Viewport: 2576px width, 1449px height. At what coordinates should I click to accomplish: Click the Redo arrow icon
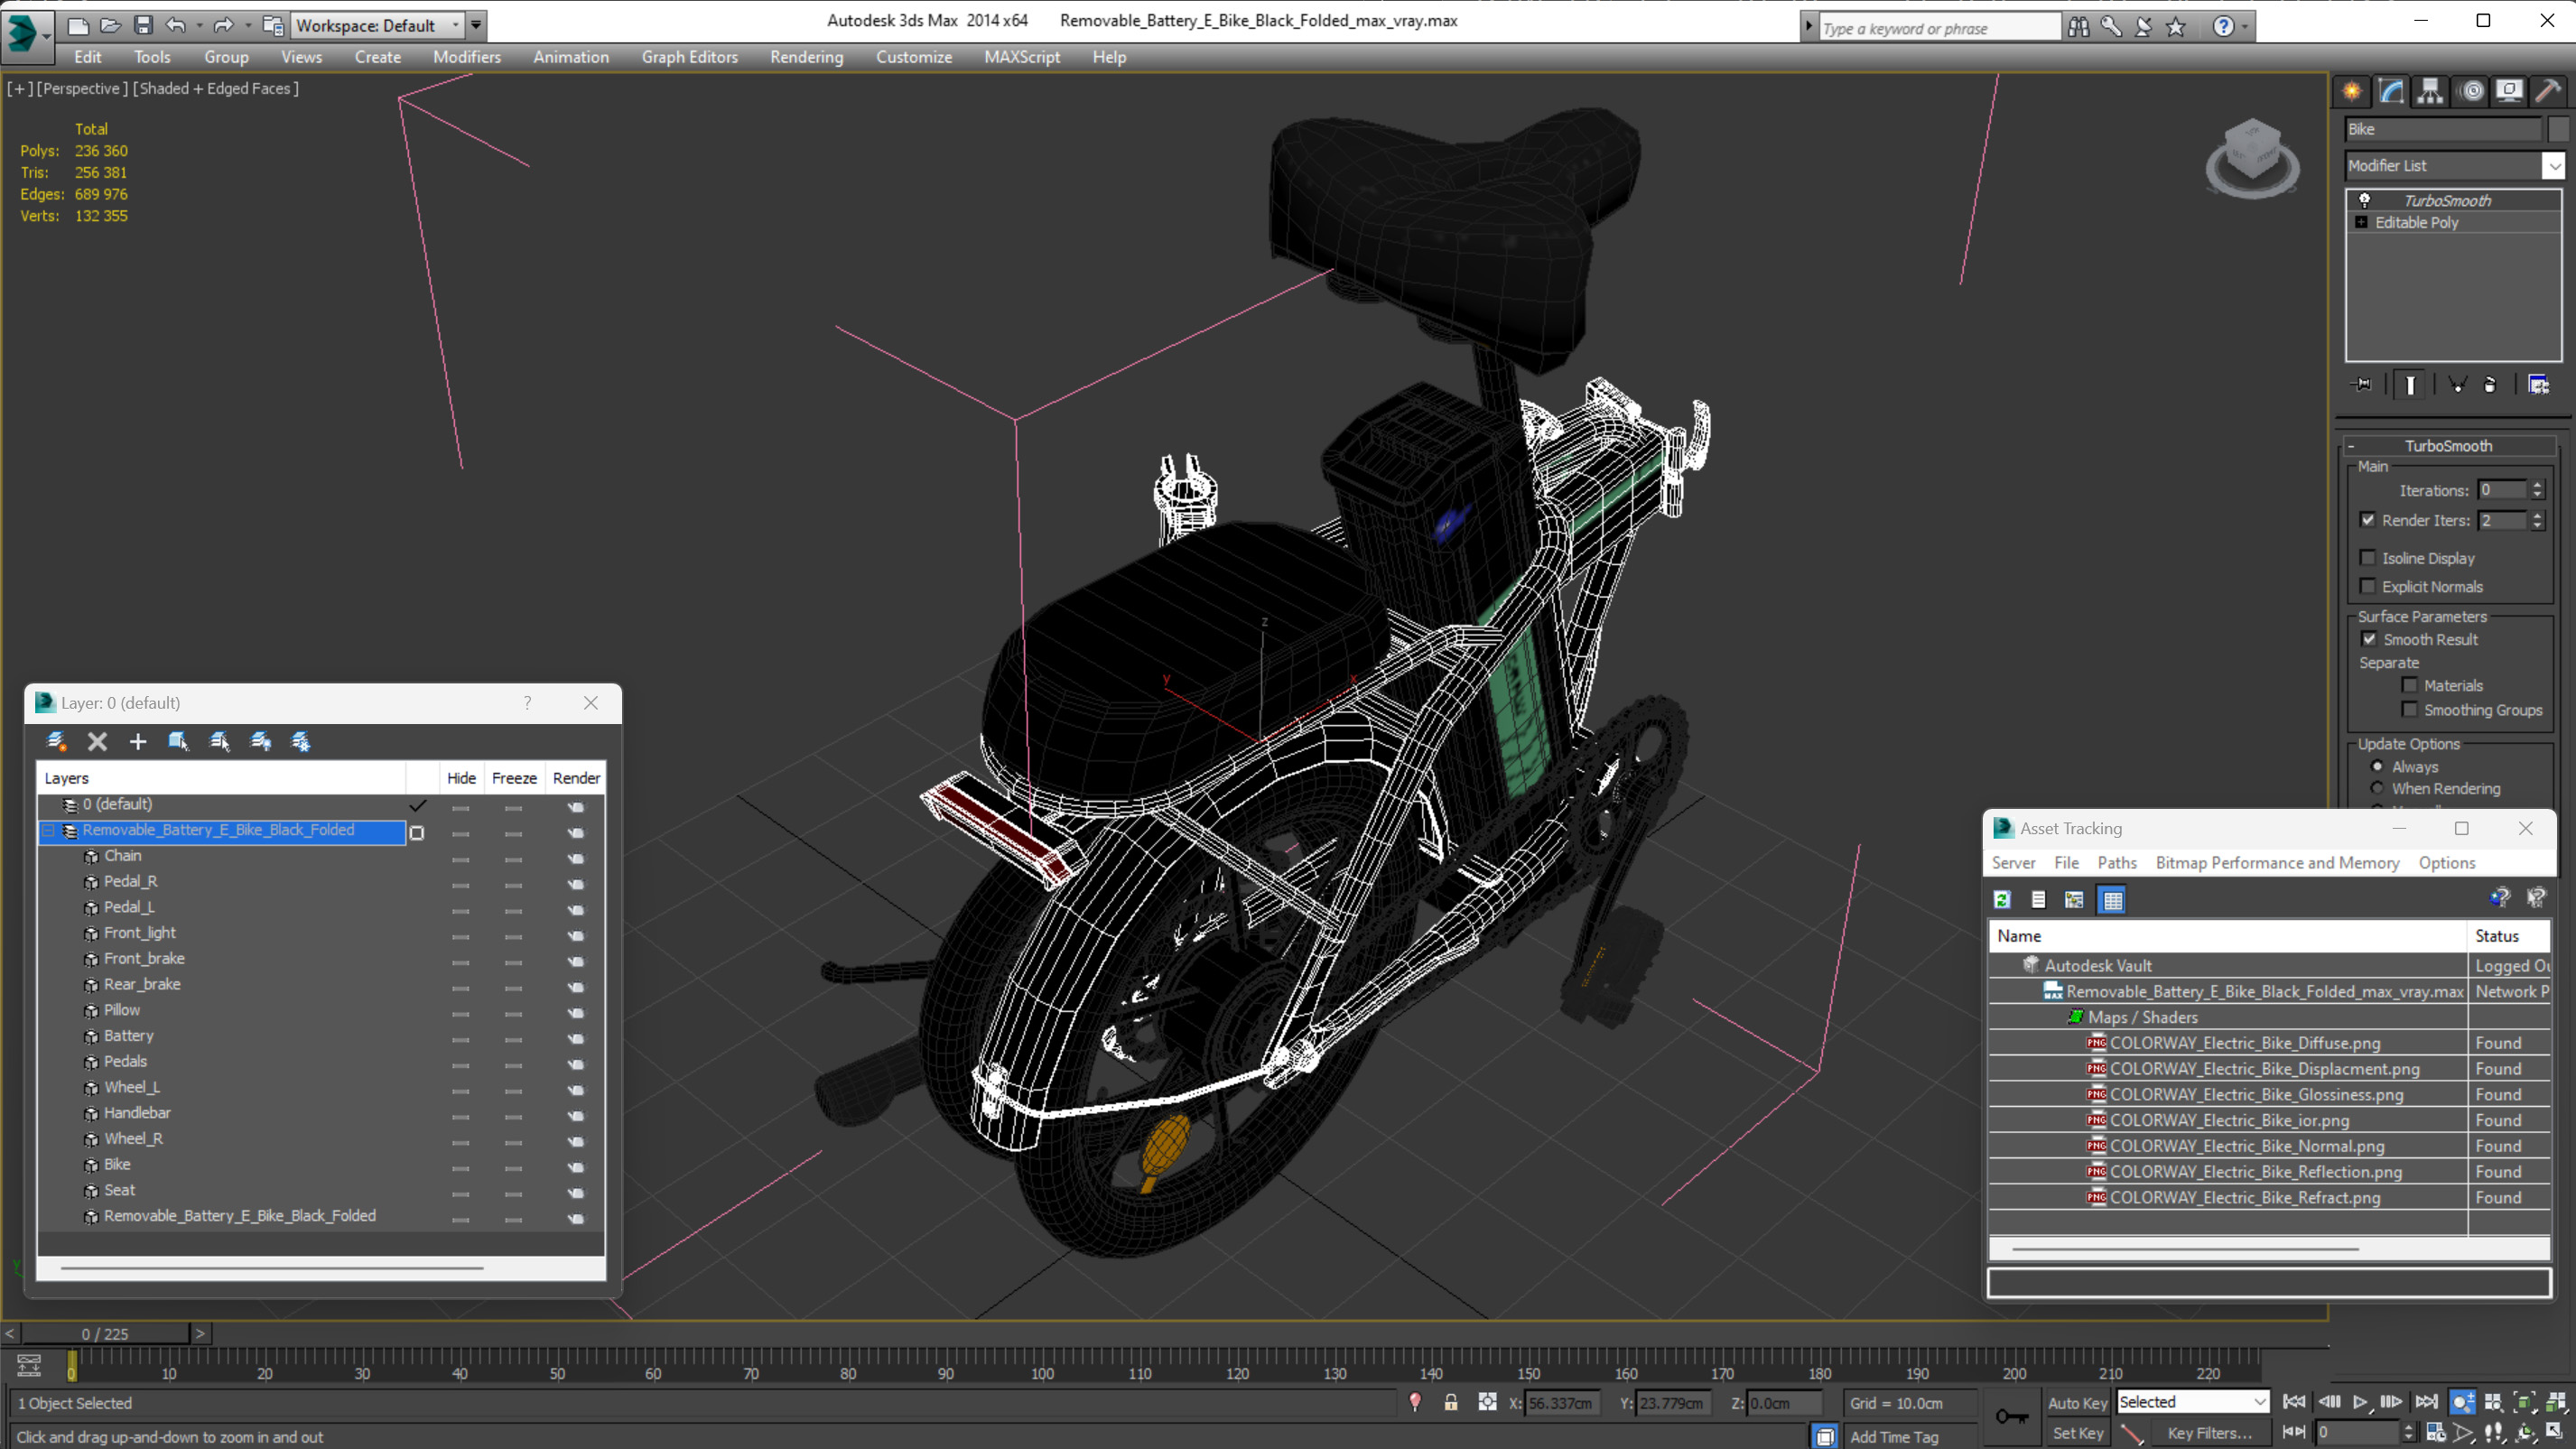(x=223, y=25)
